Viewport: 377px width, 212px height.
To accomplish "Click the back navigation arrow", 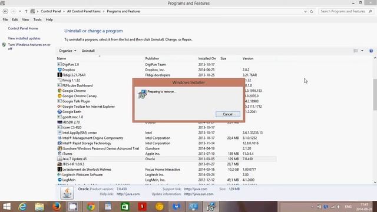I will pos(5,11).
